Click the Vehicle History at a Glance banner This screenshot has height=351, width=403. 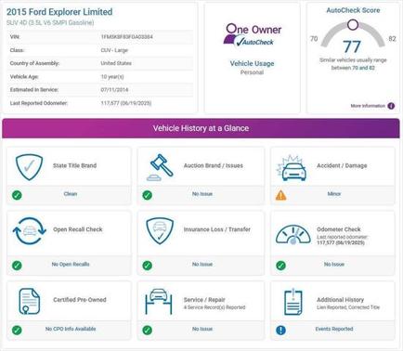click(x=201, y=128)
